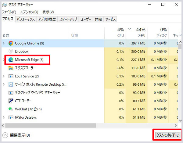
Task: Sort by the 状態 column header
Action: tap(87, 33)
